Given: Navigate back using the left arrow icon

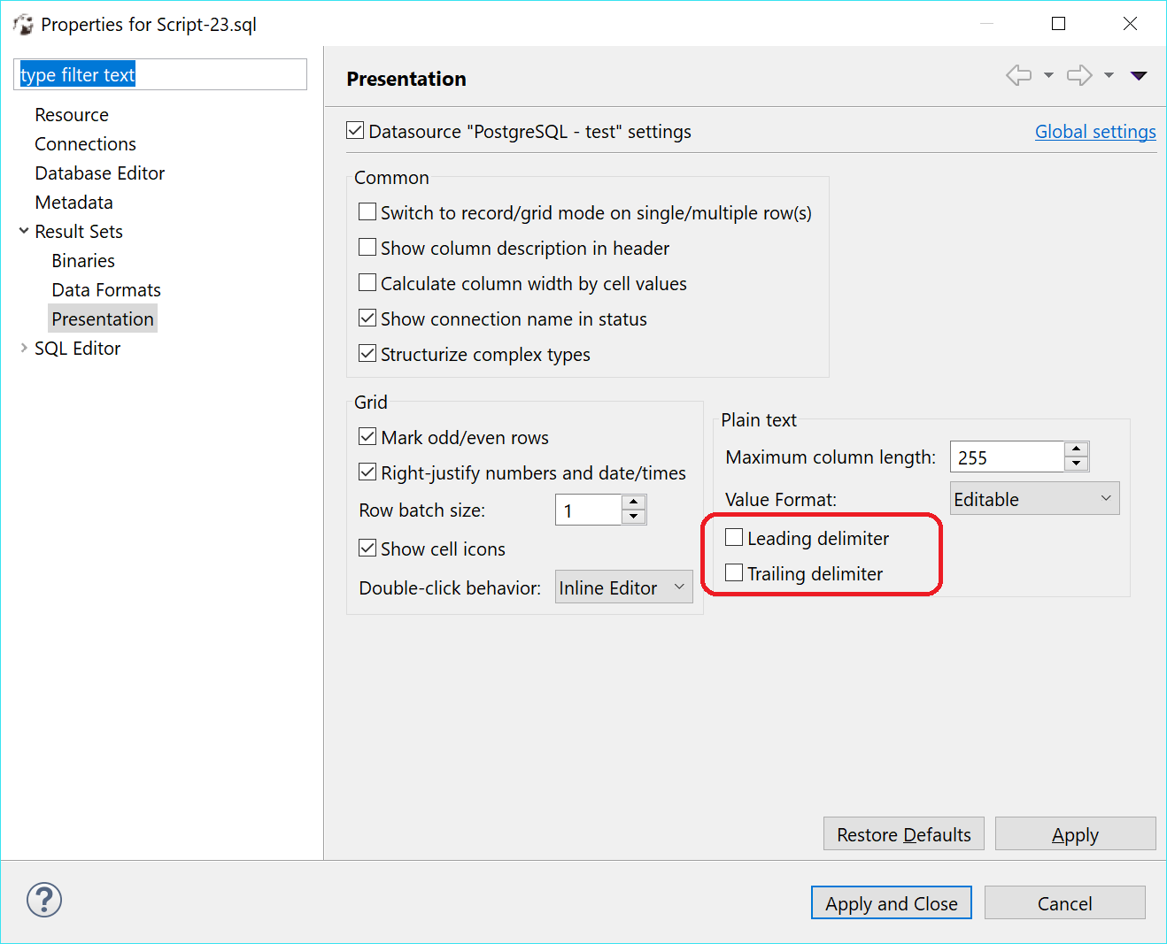Looking at the screenshot, I should 1017,75.
